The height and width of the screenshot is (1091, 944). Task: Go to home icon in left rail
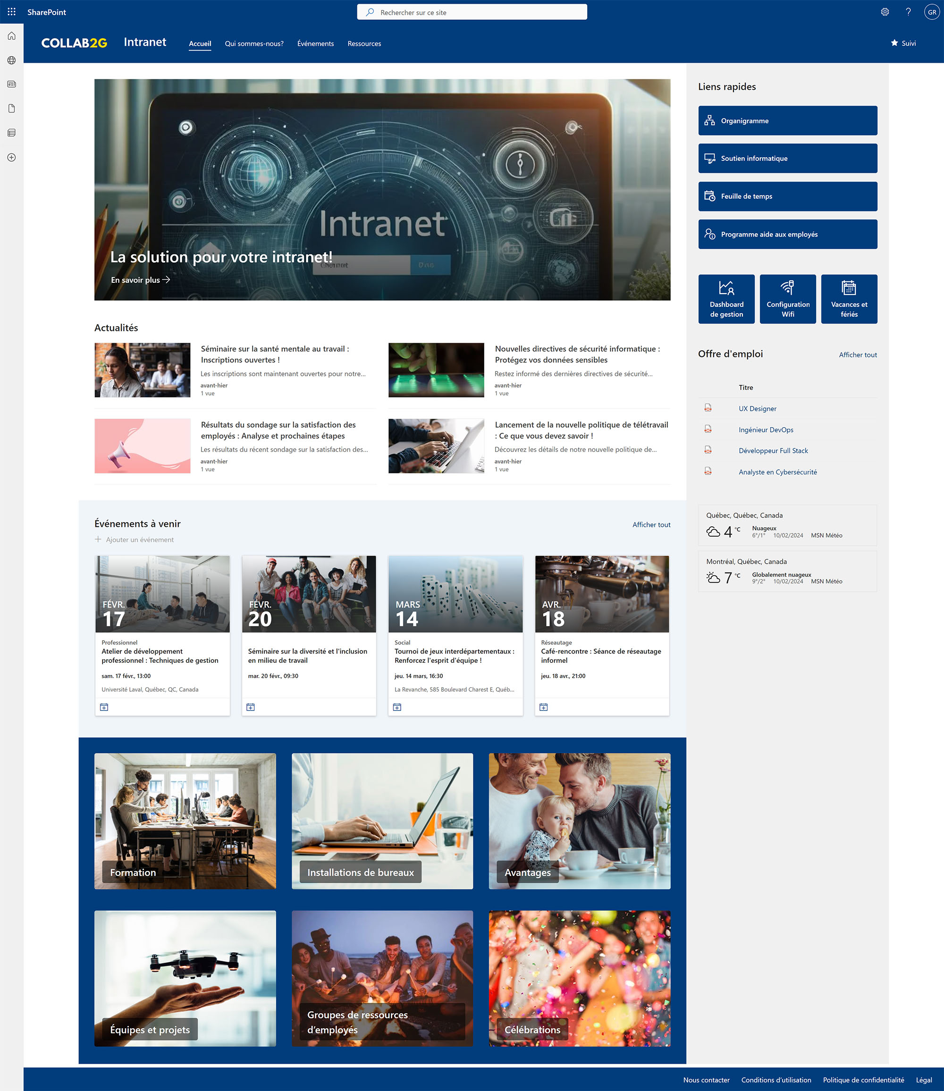[x=12, y=36]
